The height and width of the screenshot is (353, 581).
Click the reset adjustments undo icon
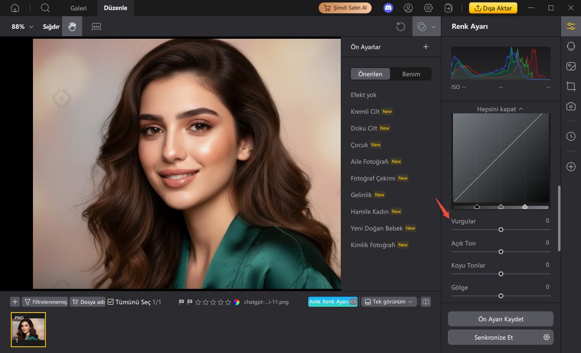(400, 26)
